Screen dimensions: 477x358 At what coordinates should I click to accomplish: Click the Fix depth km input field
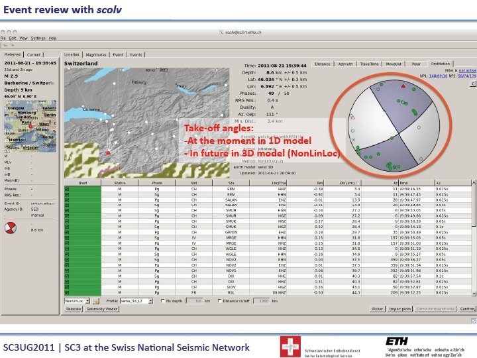click(194, 301)
